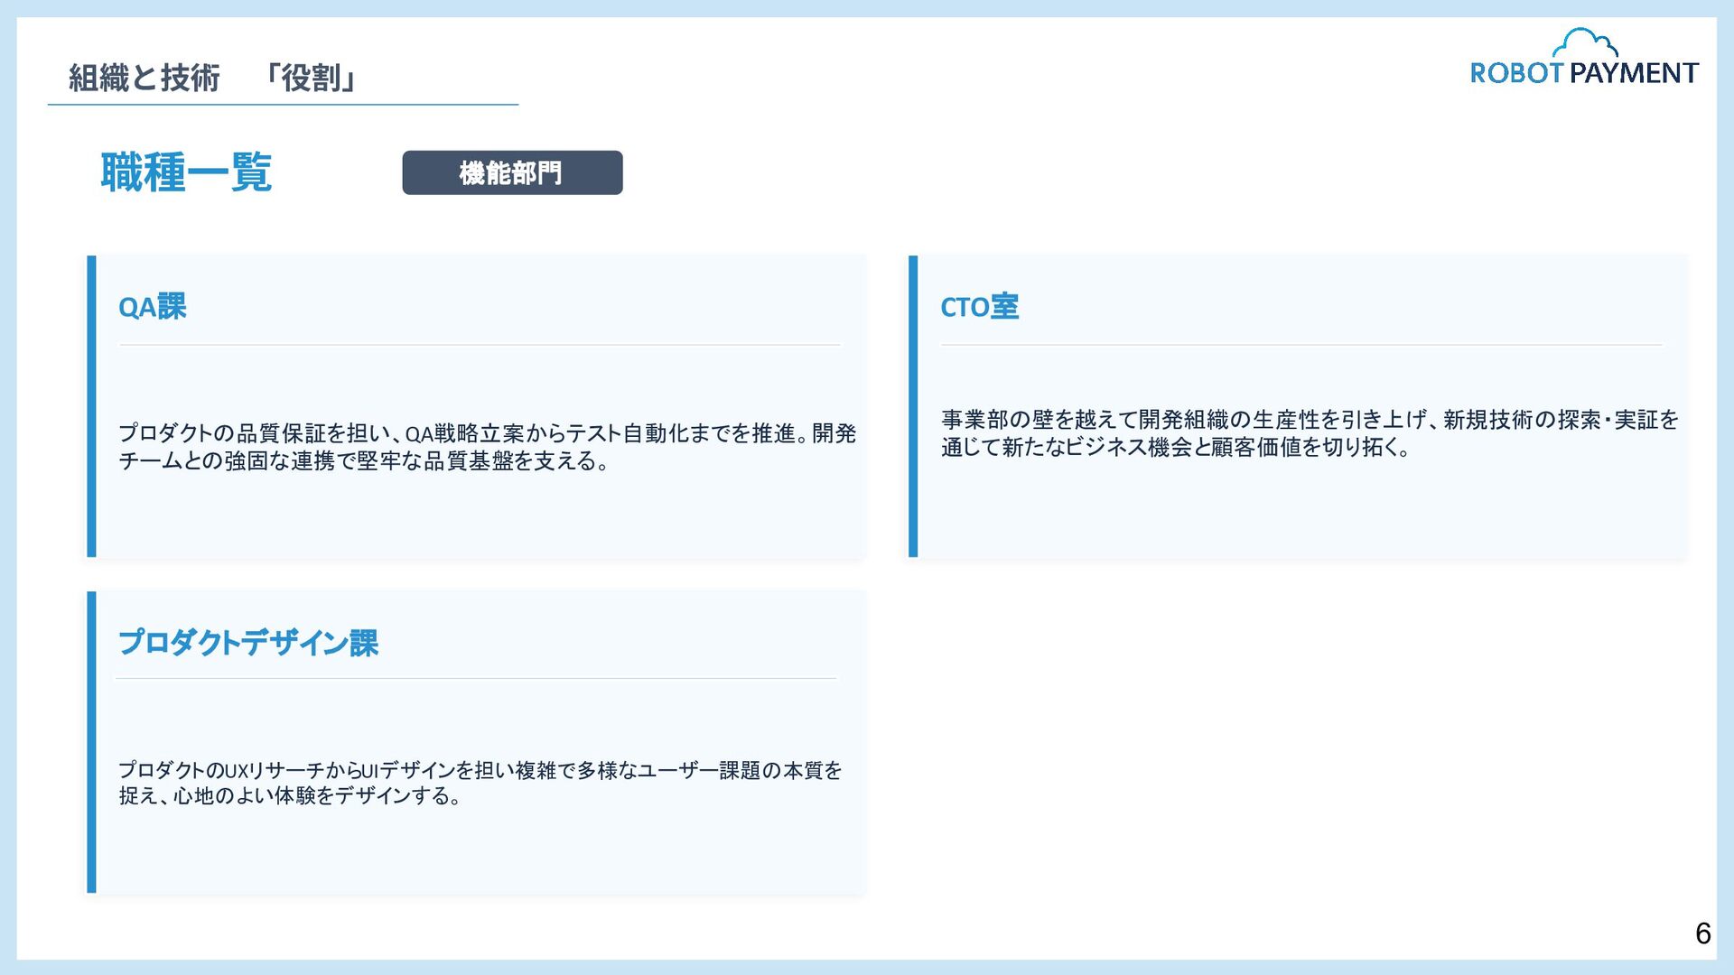Click the 組織と技術「役割」 header text

point(213,78)
